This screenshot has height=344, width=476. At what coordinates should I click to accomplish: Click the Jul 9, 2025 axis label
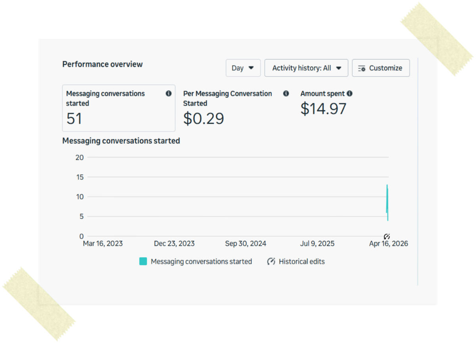click(317, 244)
